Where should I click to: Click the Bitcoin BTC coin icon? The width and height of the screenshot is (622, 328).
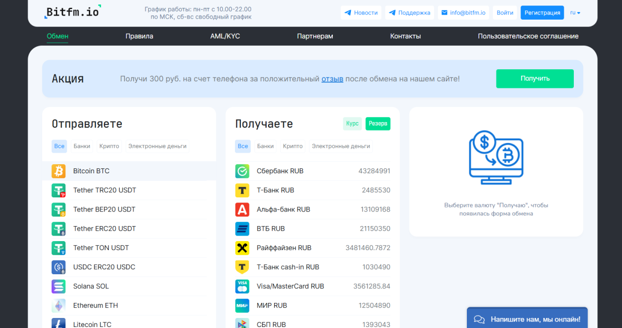pyautogui.click(x=59, y=171)
